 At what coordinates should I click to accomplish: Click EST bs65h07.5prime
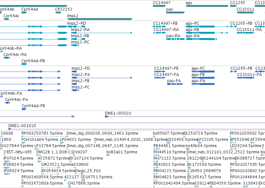(x=168, y=133)
